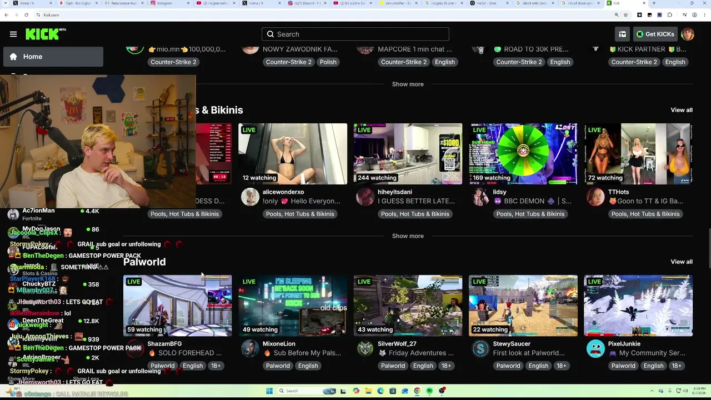Viewport: 711px width, 400px height.
Task: Open SilverWolf_27 stream thumbnail
Action: point(408,306)
